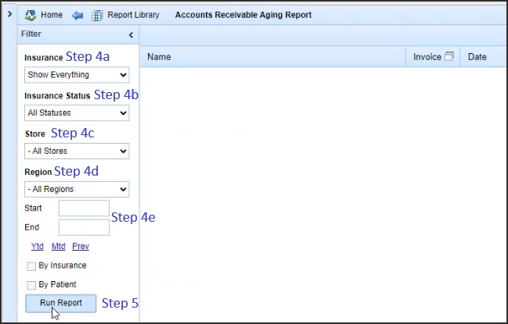Sort by the Invoice column header
This screenshot has width=508, height=324.
(x=433, y=57)
